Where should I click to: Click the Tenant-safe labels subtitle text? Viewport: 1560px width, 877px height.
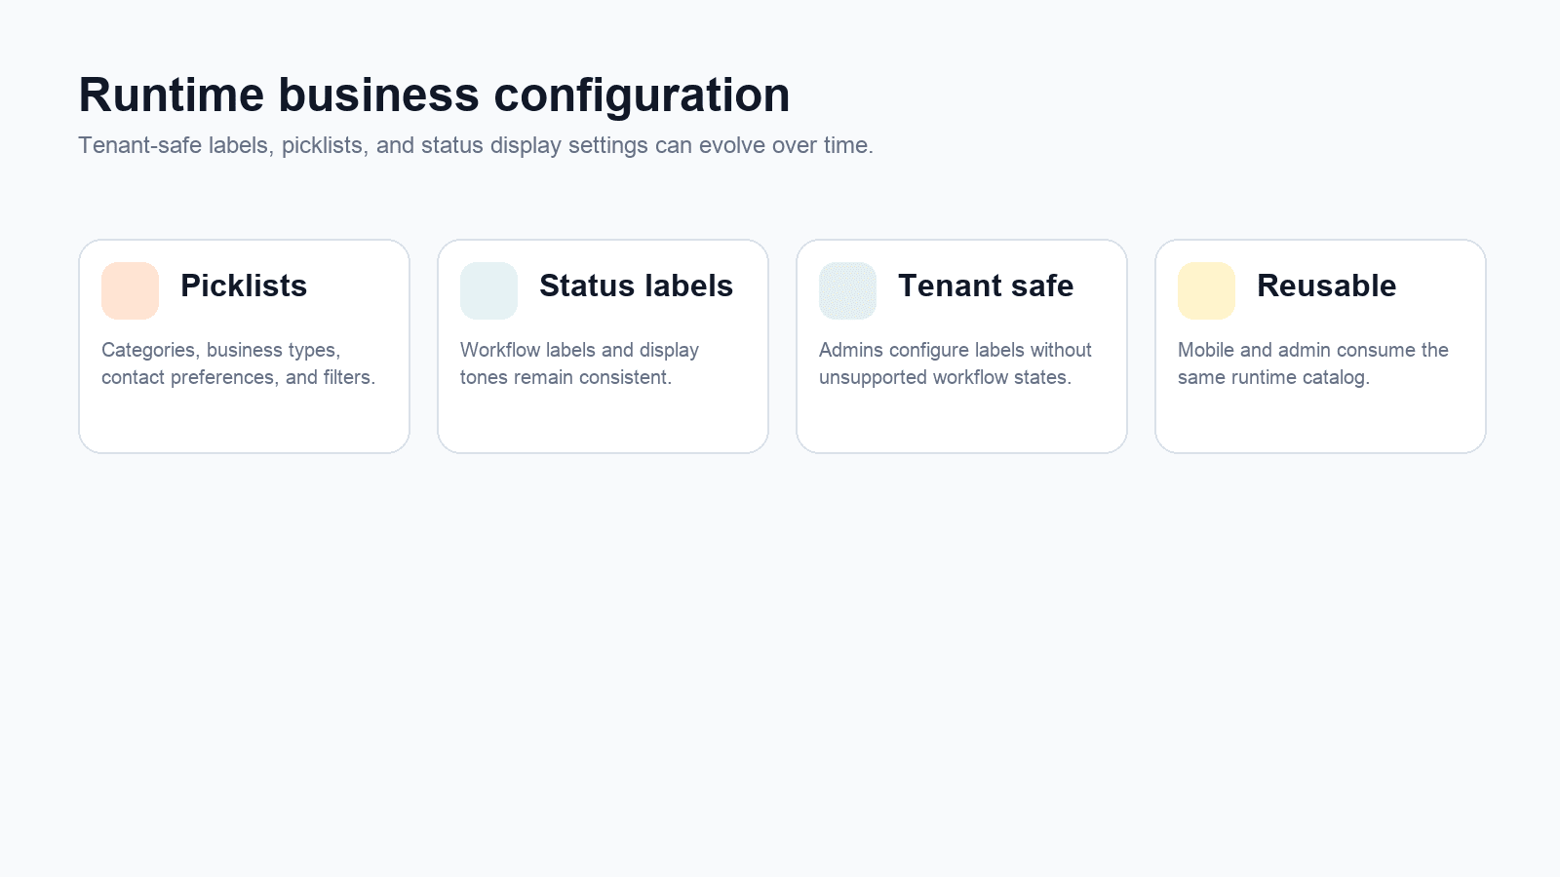476,145
